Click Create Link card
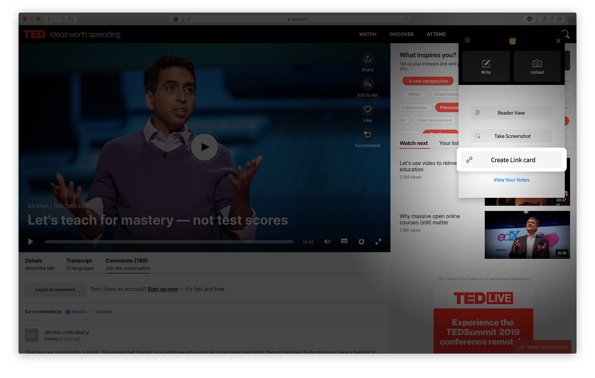The width and height of the screenshot is (595, 378). (x=512, y=160)
